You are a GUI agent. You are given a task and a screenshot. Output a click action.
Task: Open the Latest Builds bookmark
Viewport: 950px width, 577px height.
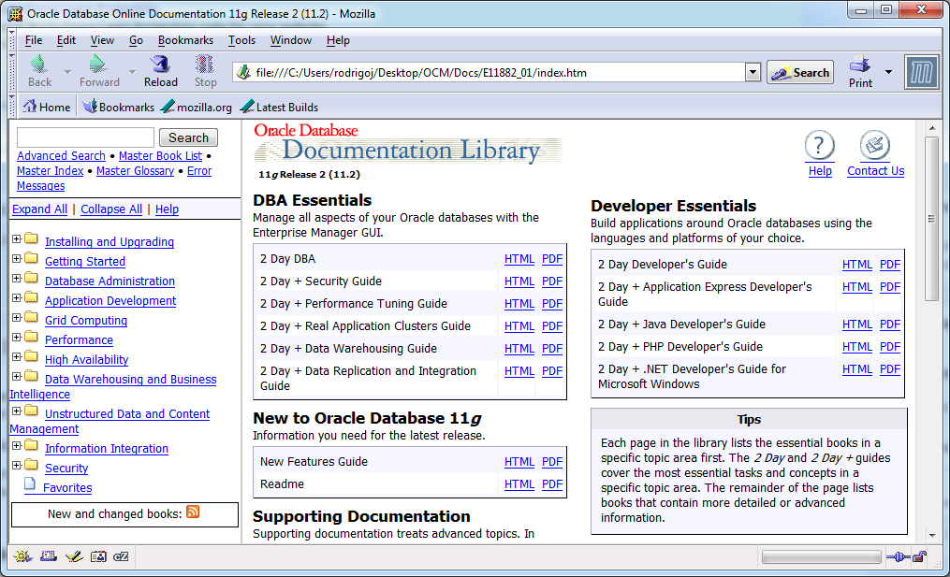279,108
